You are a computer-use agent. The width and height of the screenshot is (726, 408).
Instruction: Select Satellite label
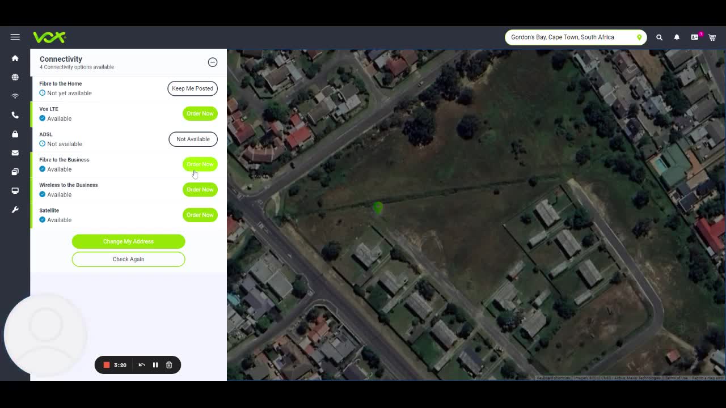(x=49, y=211)
